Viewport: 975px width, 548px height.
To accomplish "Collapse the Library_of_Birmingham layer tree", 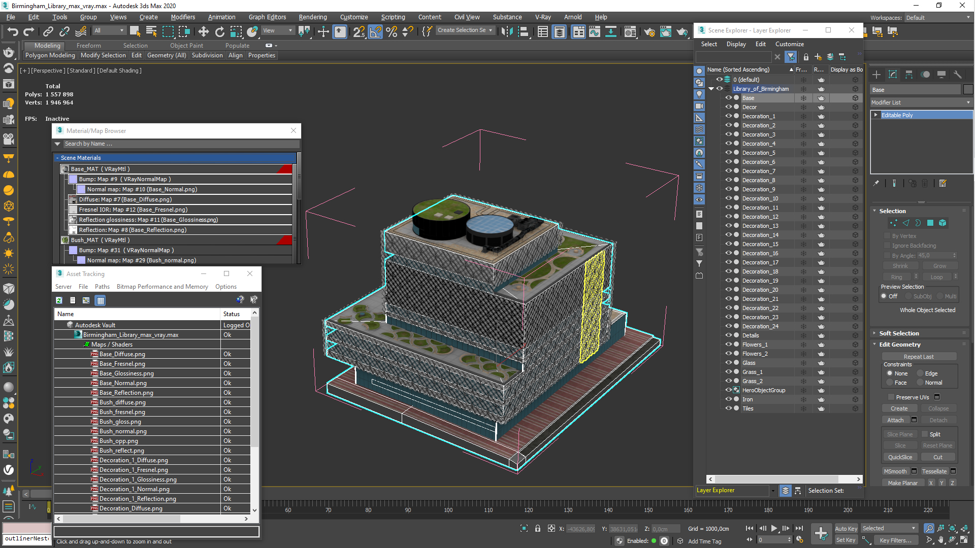I will click(711, 89).
